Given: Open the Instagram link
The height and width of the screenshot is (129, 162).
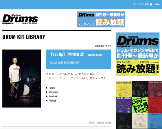Looking at the screenshot, I should 54,92.
